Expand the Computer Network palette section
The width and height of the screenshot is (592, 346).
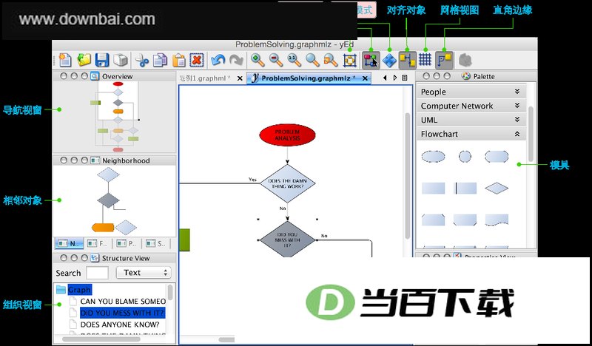[x=471, y=106]
